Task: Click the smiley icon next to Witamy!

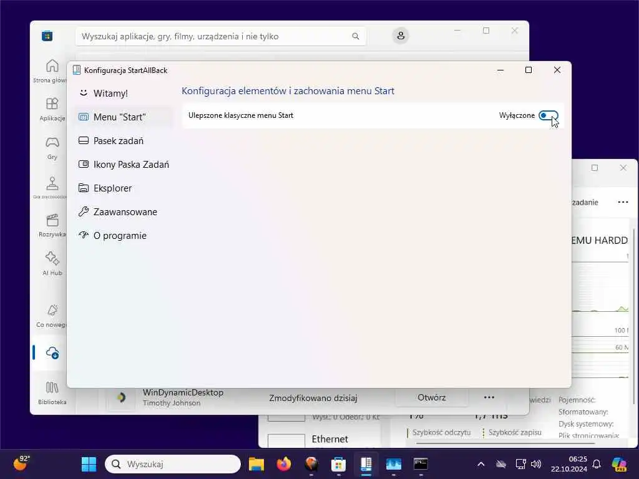Action: (x=84, y=93)
